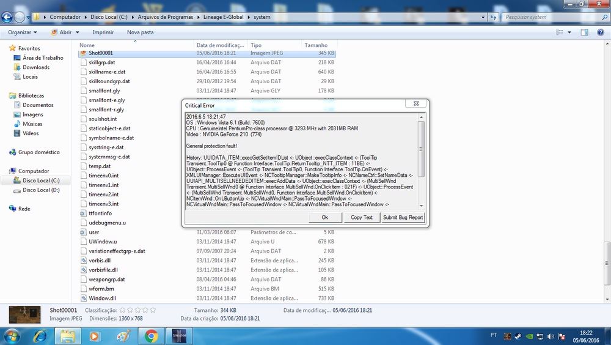Click the Copy Text button
The height and width of the screenshot is (345, 611).
361,217
